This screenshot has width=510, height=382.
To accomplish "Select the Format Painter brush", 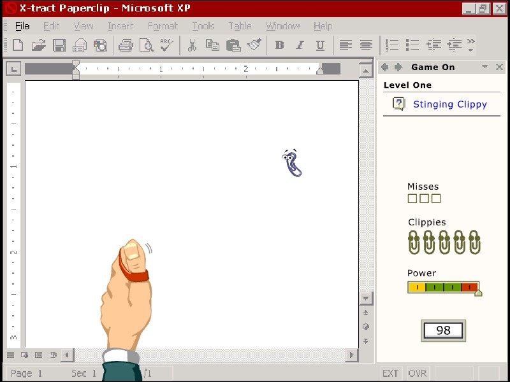I will 254,45.
